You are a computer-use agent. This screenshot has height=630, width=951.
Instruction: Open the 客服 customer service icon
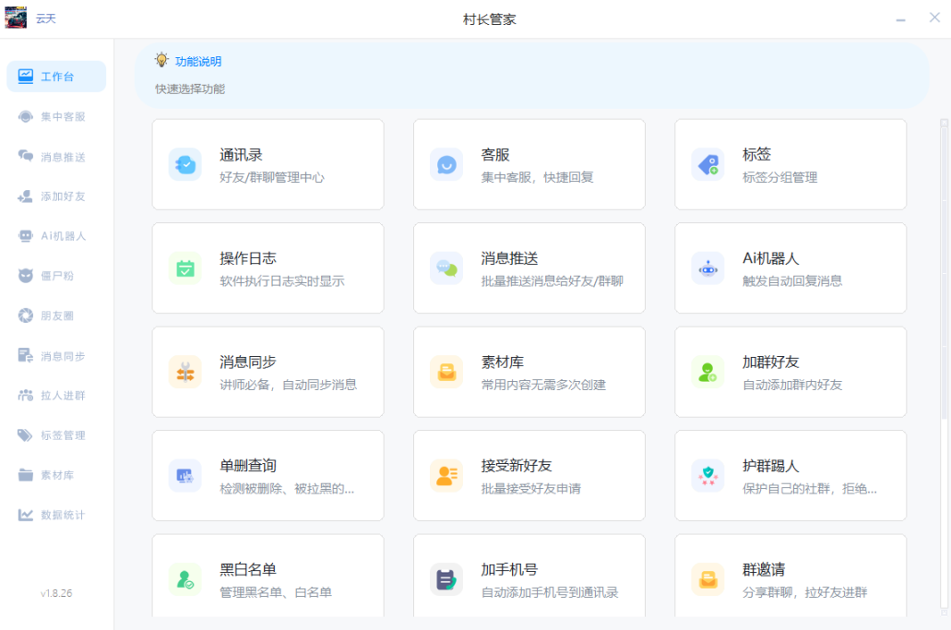point(446,165)
